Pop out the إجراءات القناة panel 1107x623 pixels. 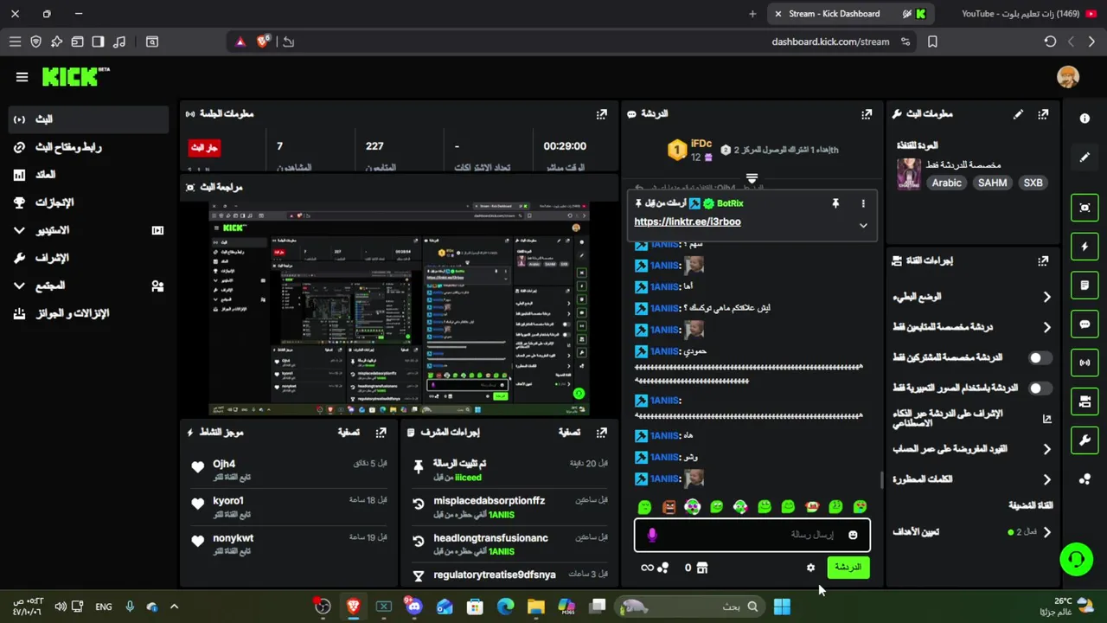1043,260
